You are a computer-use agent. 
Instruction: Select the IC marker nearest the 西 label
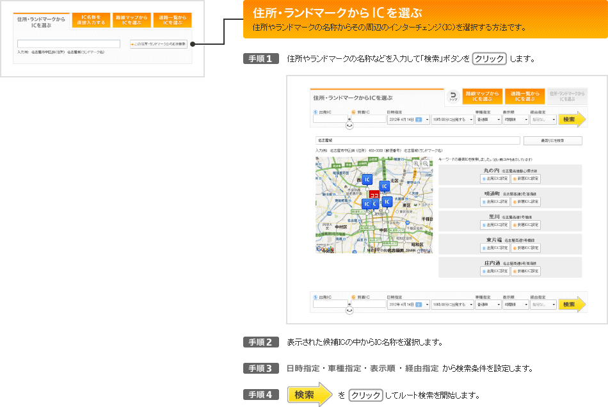(x=367, y=180)
